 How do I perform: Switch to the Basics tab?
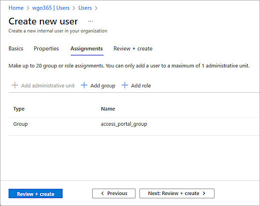16,48
